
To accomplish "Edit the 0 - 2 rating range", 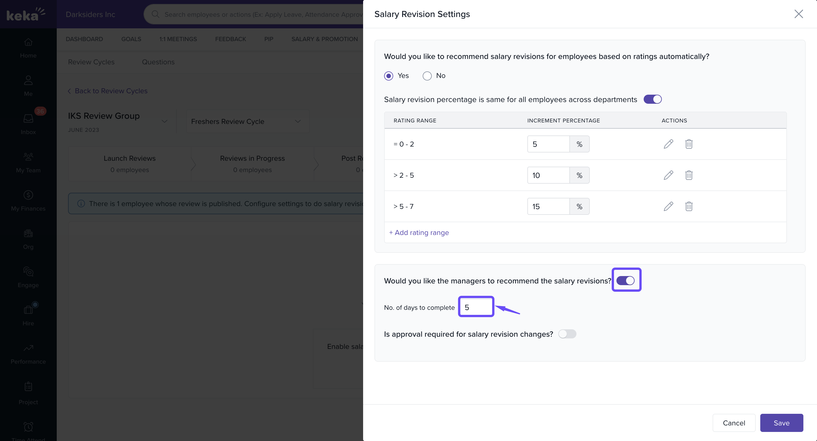I will [x=668, y=144].
